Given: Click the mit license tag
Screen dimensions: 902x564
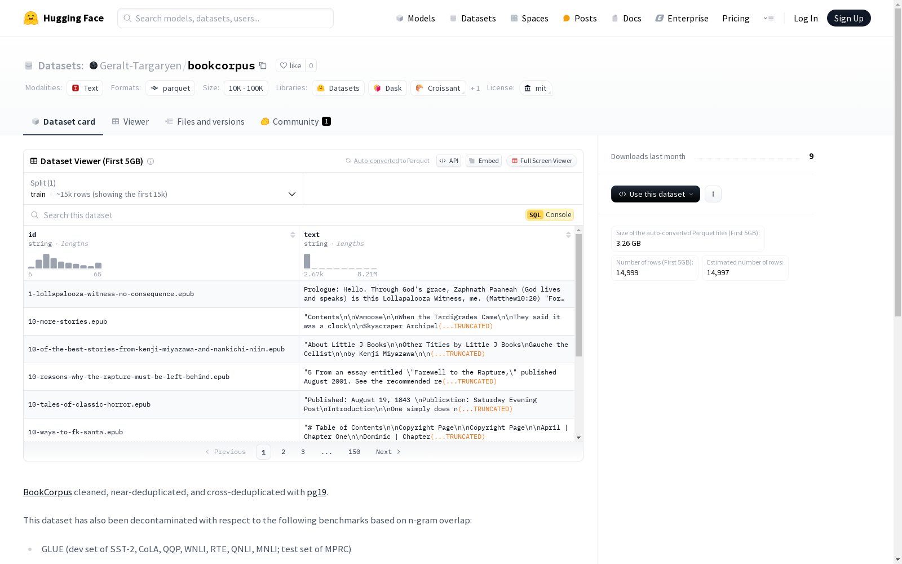Looking at the screenshot, I should coord(536,88).
